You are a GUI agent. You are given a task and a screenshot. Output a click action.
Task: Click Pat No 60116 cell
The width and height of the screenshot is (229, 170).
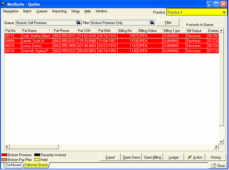coord(13,36)
